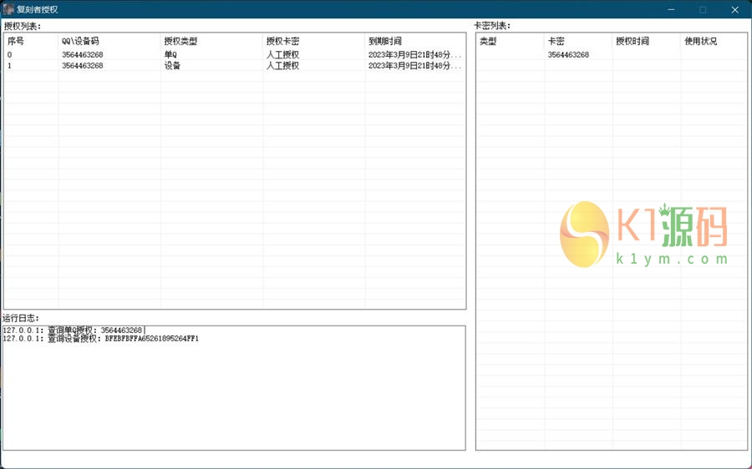Click the 查询设备授权 log line

click(x=100, y=339)
